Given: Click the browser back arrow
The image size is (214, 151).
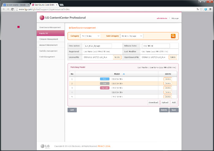Looking at the screenshot, I should click(3, 9).
